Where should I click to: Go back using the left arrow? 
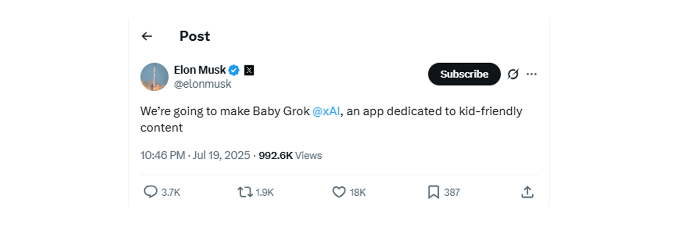click(147, 36)
